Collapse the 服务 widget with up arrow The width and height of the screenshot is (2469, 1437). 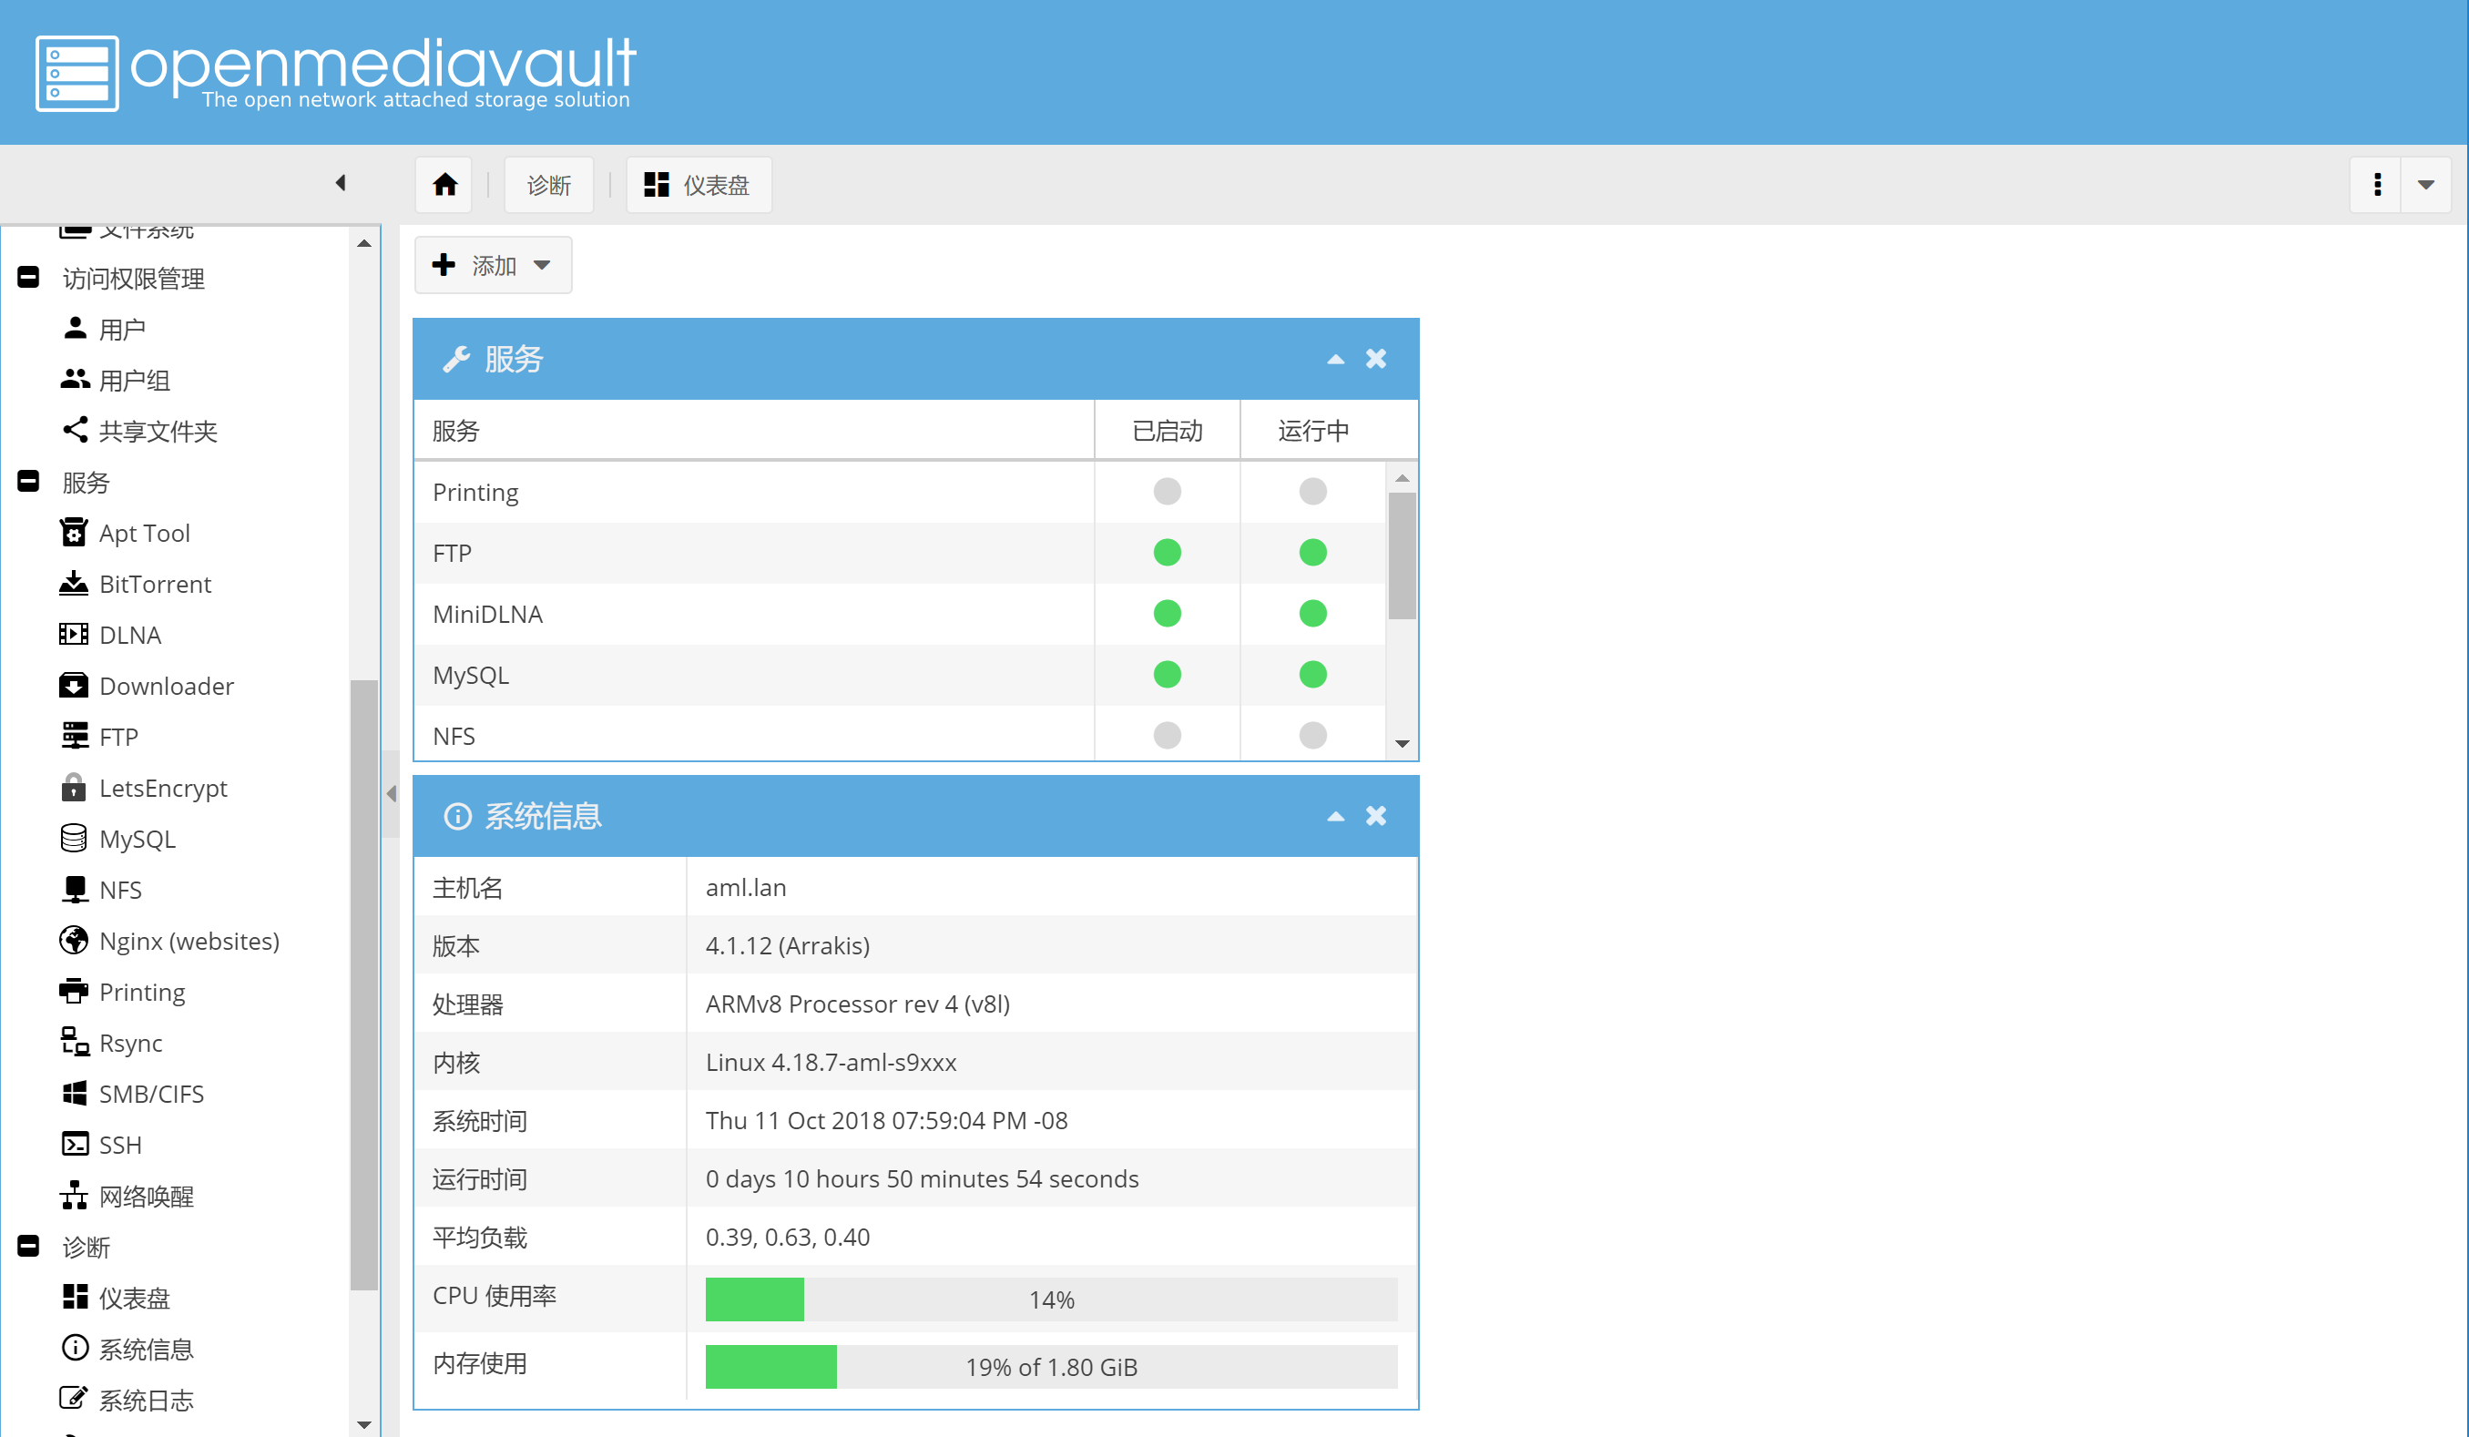point(1335,359)
